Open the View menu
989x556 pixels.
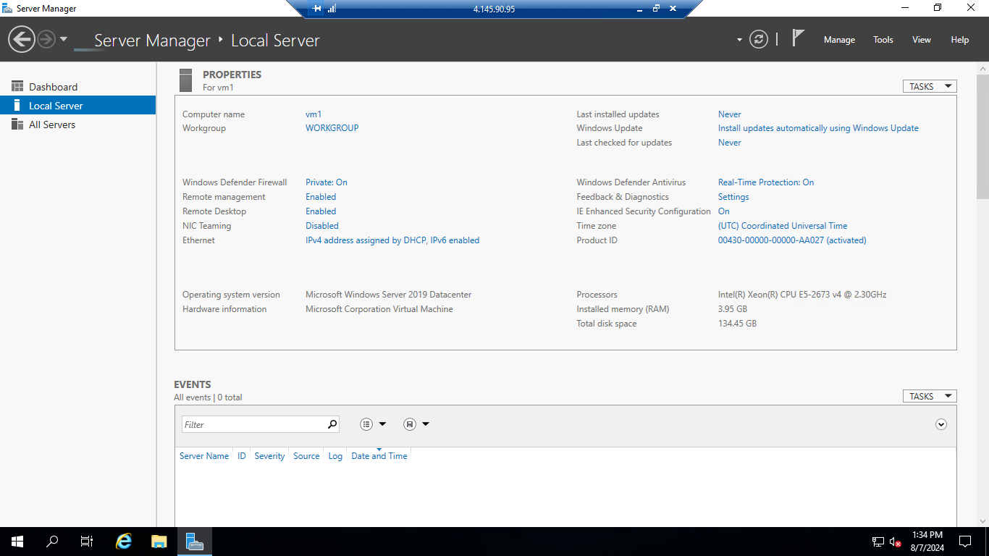[921, 40]
